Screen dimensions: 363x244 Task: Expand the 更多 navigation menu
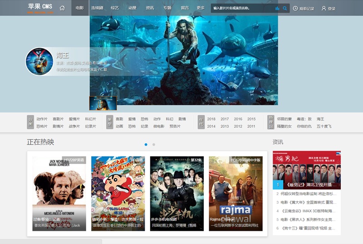coord(201,8)
